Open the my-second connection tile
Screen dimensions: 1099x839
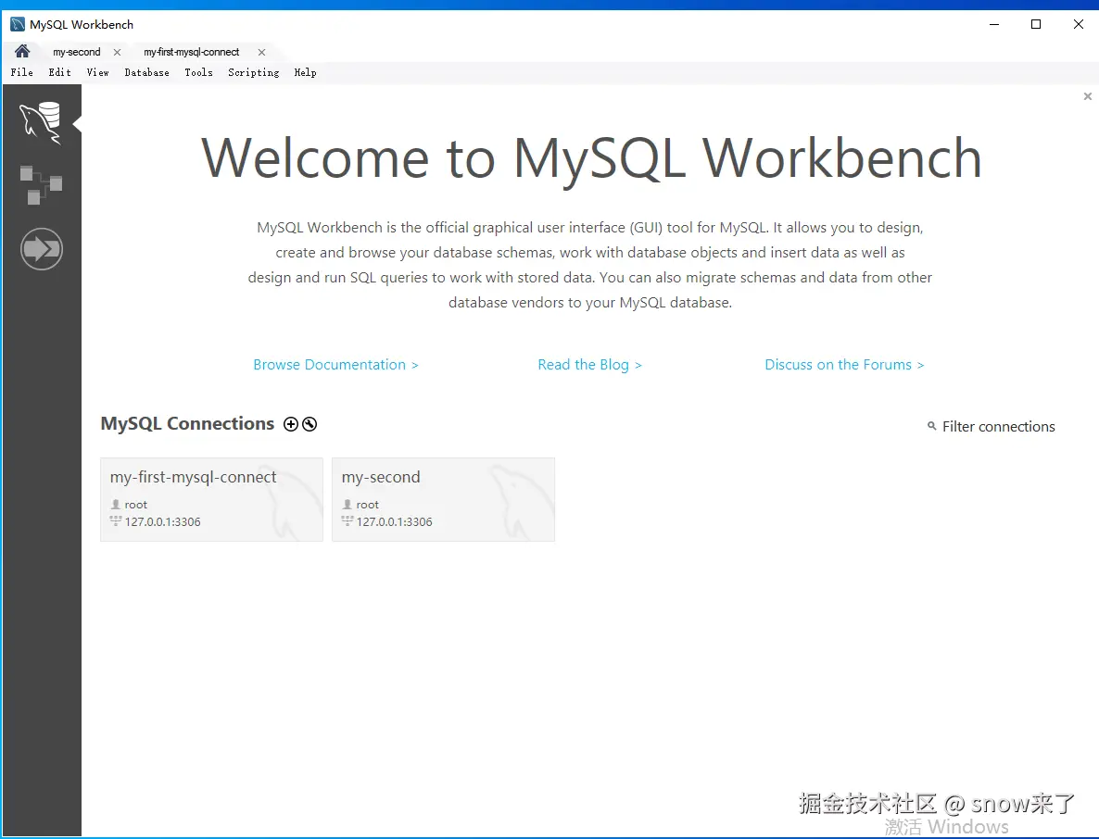(x=443, y=499)
